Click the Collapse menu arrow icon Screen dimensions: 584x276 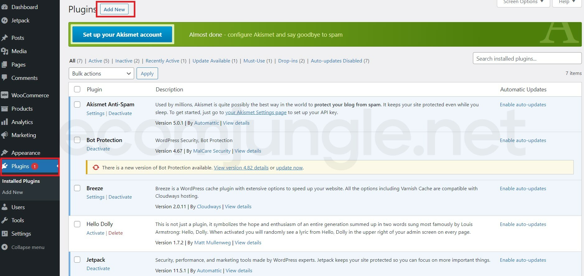click(4, 247)
